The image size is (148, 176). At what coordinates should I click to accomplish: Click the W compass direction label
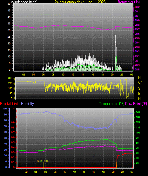pyautogui.click(x=140, y=83)
